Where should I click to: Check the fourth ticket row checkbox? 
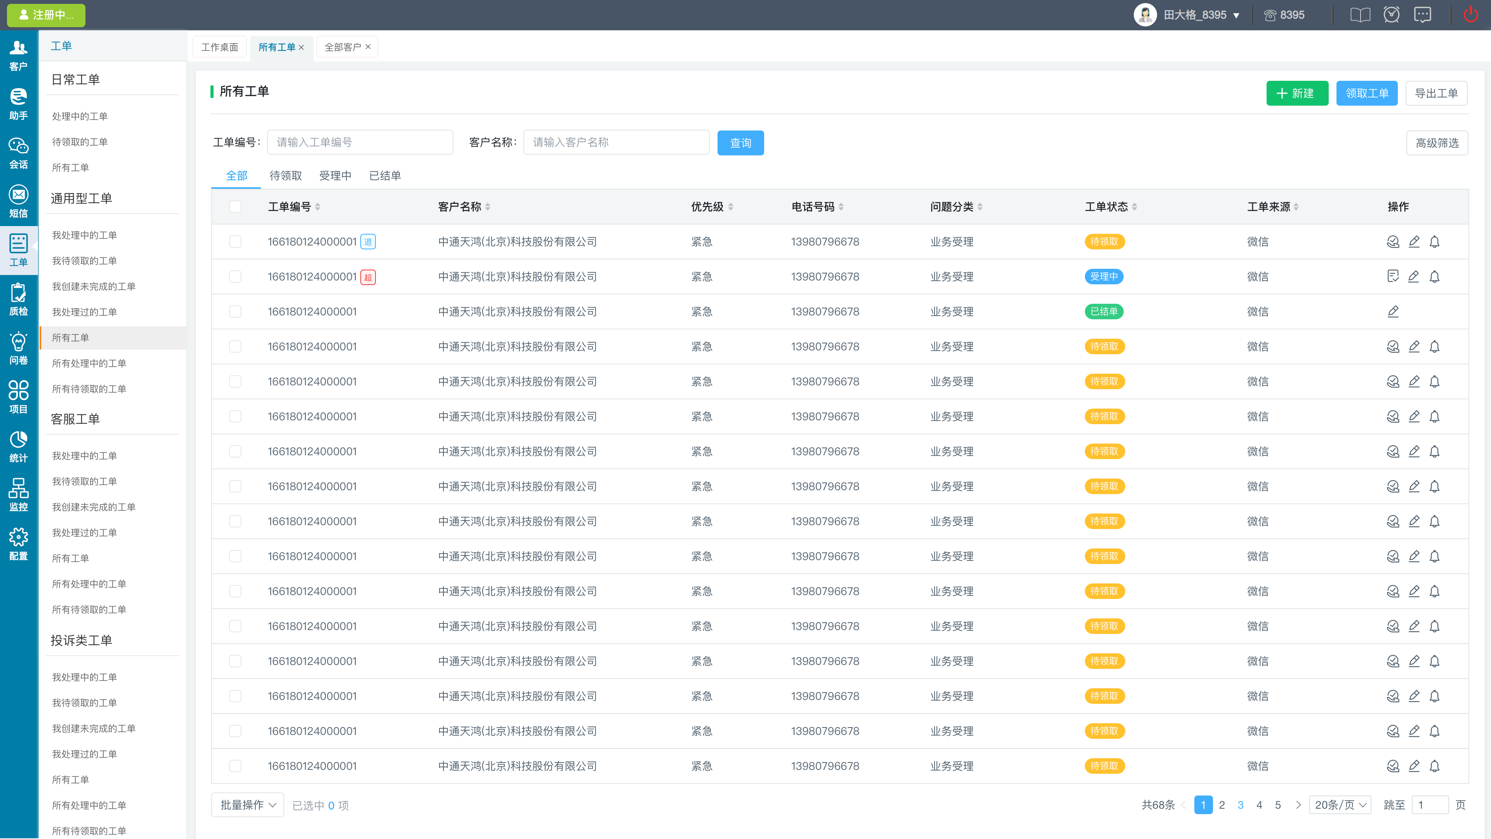coord(235,346)
